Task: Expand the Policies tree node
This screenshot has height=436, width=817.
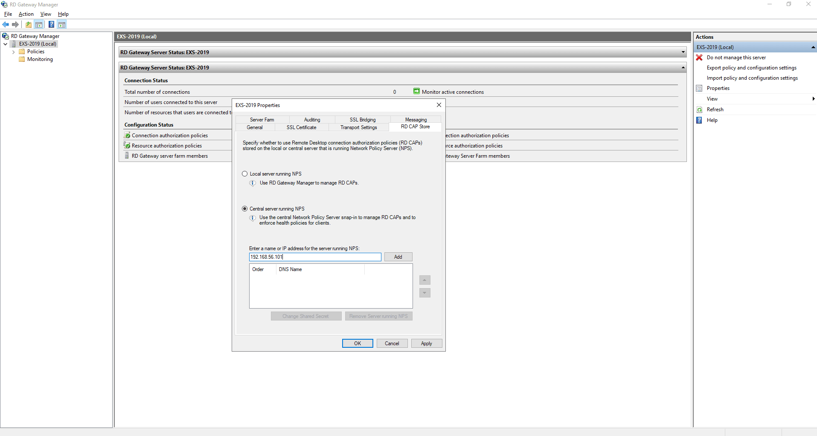Action: point(14,52)
